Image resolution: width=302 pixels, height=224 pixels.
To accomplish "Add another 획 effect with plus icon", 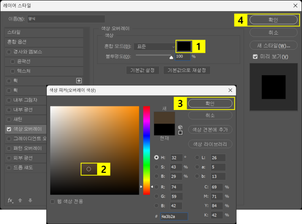I will [79, 81].
